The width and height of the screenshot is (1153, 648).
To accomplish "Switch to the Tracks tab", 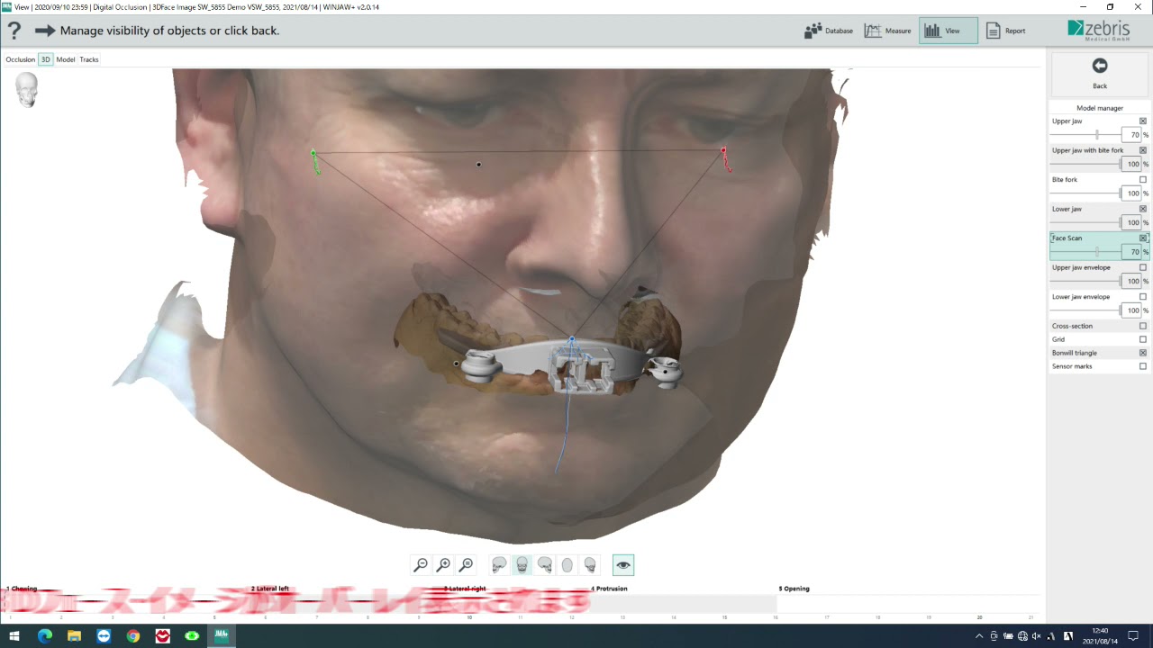I will [x=89, y=59].
